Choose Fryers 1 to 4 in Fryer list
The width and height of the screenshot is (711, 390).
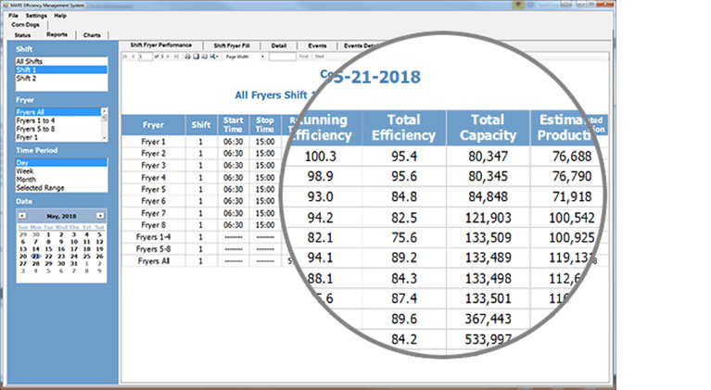point(35,120)
